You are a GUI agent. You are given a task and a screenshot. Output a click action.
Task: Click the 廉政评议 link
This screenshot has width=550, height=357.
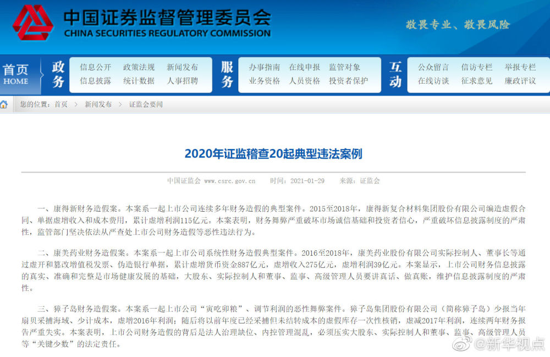[x=520, y=81]
